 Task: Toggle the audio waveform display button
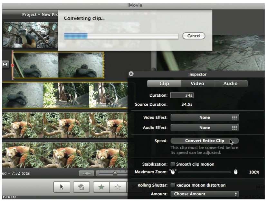coord(87,173)
